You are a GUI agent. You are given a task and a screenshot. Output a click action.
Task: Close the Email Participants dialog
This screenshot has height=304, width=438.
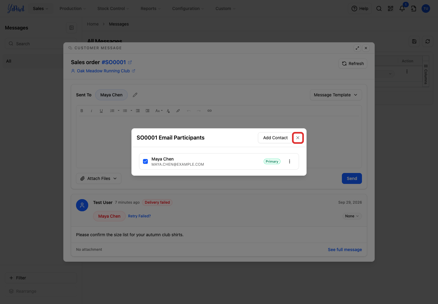(x=298, y=138)
